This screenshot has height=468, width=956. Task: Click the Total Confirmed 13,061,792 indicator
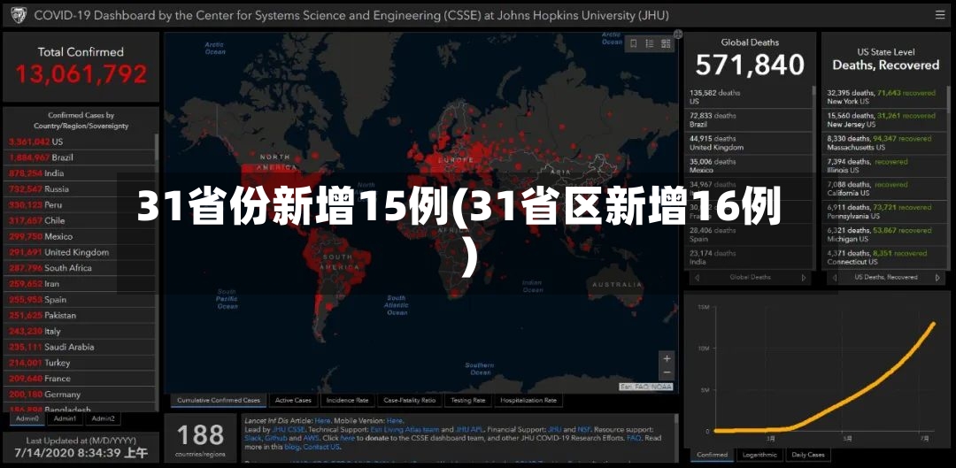tap(81, 67)
